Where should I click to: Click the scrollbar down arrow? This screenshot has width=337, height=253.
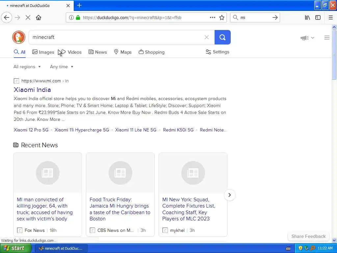[334, 240]
